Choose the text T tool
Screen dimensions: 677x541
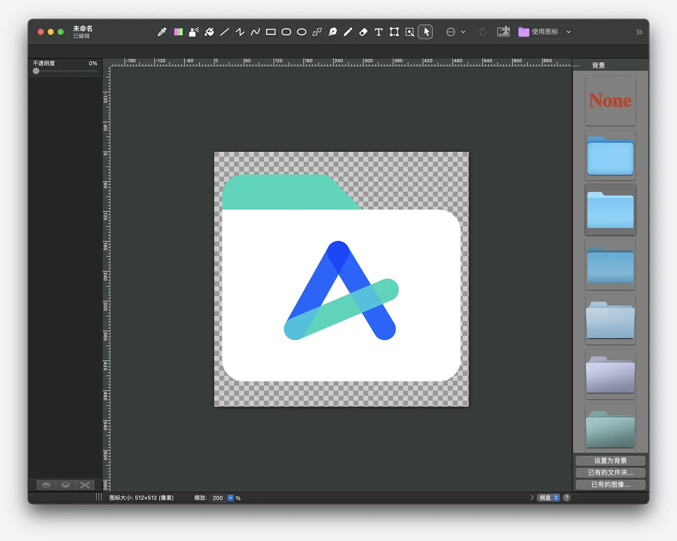[379, 32]
